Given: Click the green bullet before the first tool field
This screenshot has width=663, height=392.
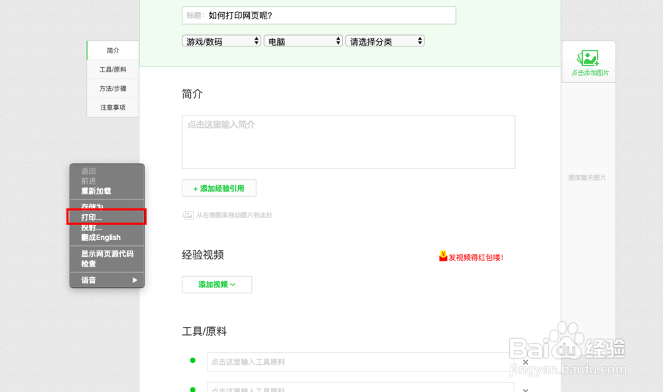Looking at the screenshot, I should pos(192,361).
